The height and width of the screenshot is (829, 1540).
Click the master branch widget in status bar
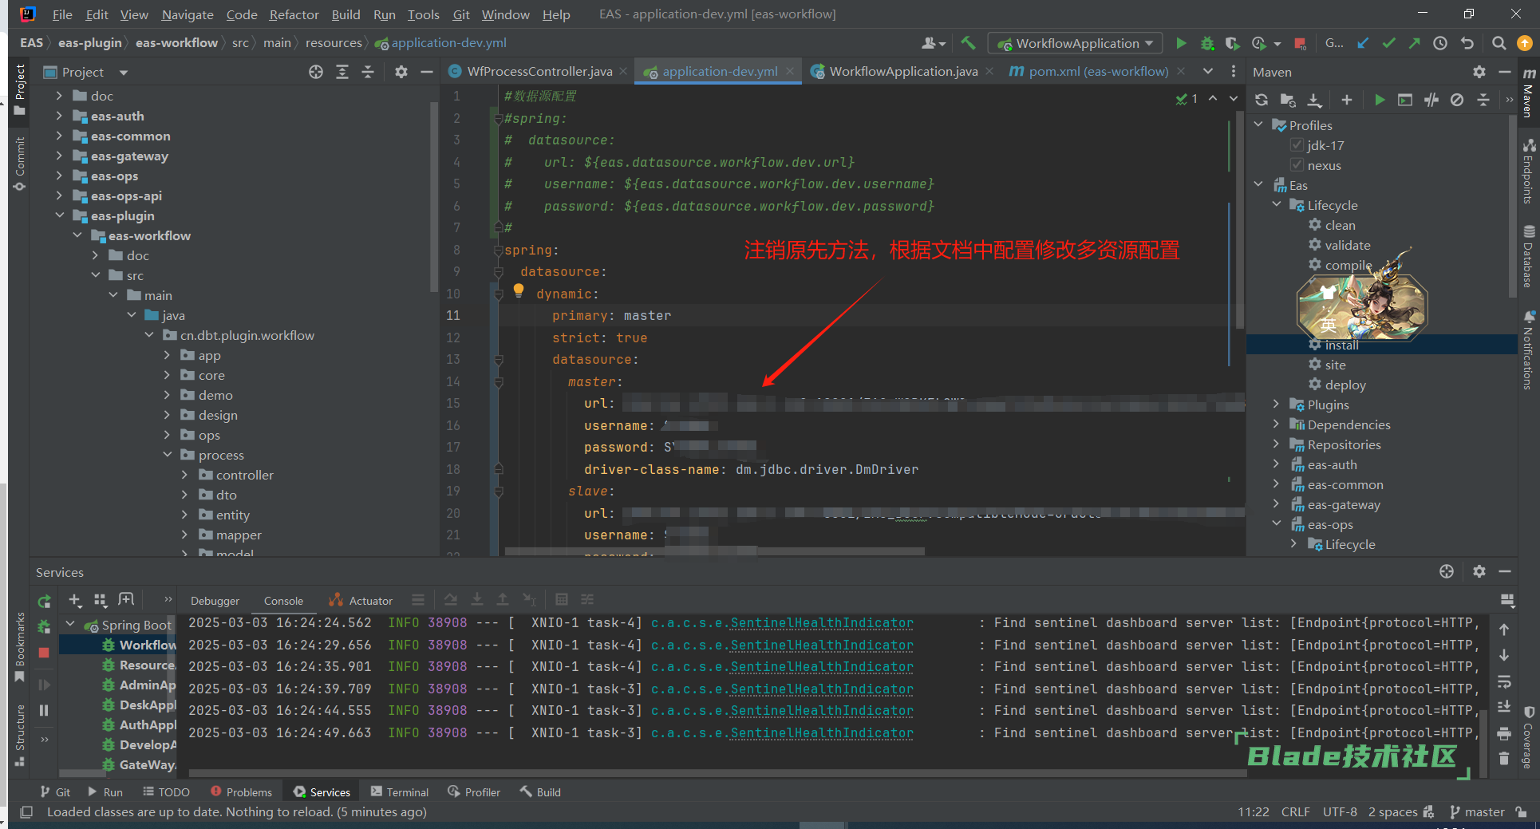pos(1477,811)
